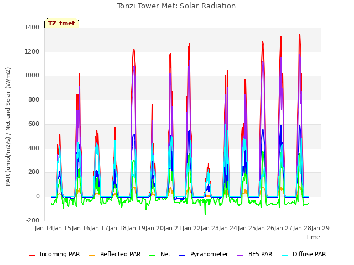Click the y-axis tick 600

tap(34, 124)
